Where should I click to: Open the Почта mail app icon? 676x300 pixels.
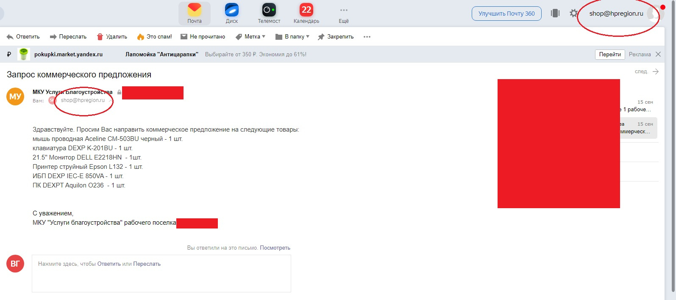[195, 14]
